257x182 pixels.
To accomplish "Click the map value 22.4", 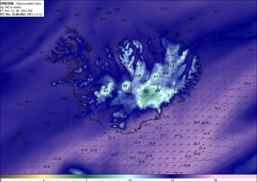I will pyautogui.click(x=152, y=143).
